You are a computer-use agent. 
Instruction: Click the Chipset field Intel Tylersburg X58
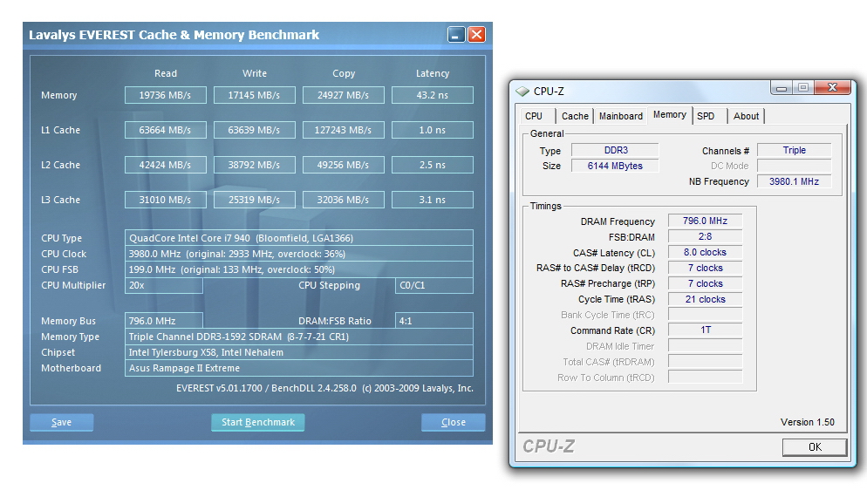click(299, 352)
